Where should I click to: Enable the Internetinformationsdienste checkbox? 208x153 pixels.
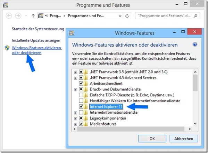(81, 112)
